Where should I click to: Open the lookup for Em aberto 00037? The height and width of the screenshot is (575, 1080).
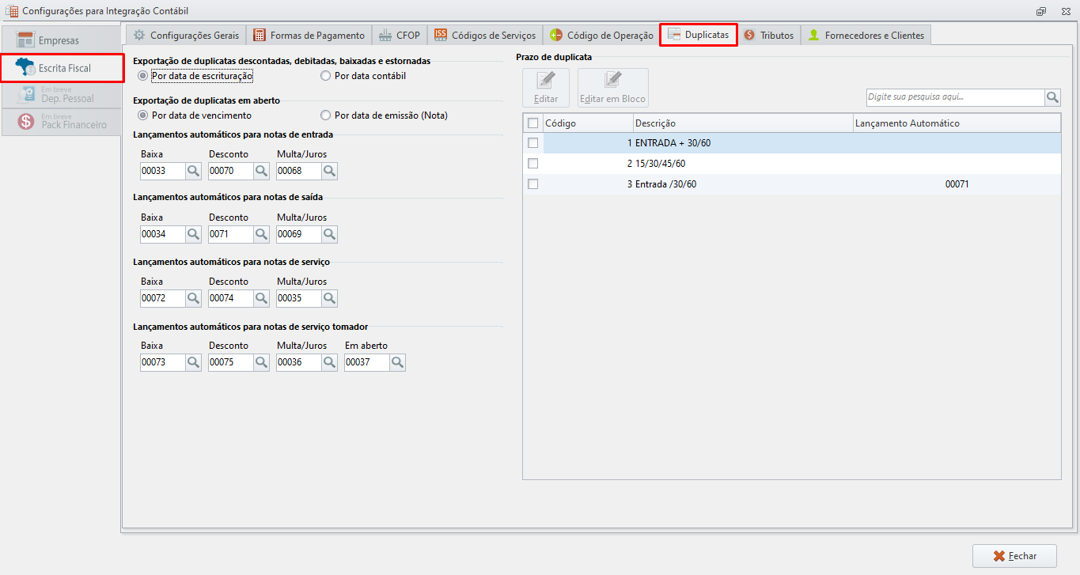point(397,363)
